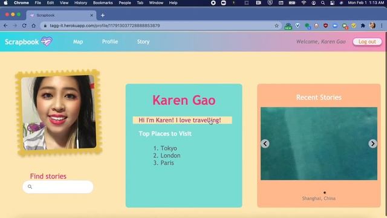The image size is (387, 218).
Task: Go to the Profile page
Action: [x=110, y=42]
